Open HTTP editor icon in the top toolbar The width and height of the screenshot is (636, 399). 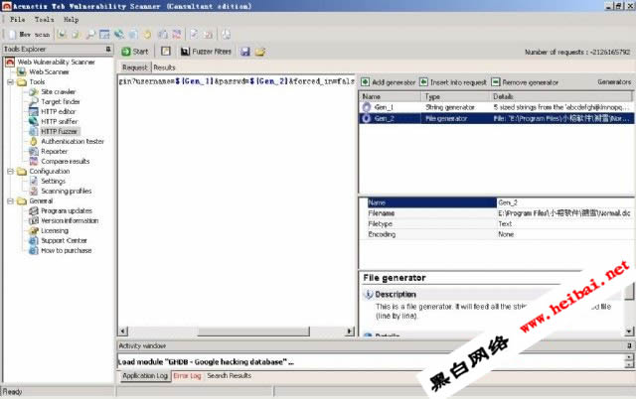click(104, 35)
